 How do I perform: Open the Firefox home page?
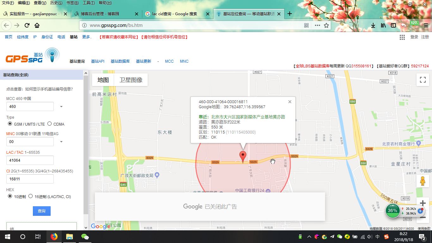point(37,25)
